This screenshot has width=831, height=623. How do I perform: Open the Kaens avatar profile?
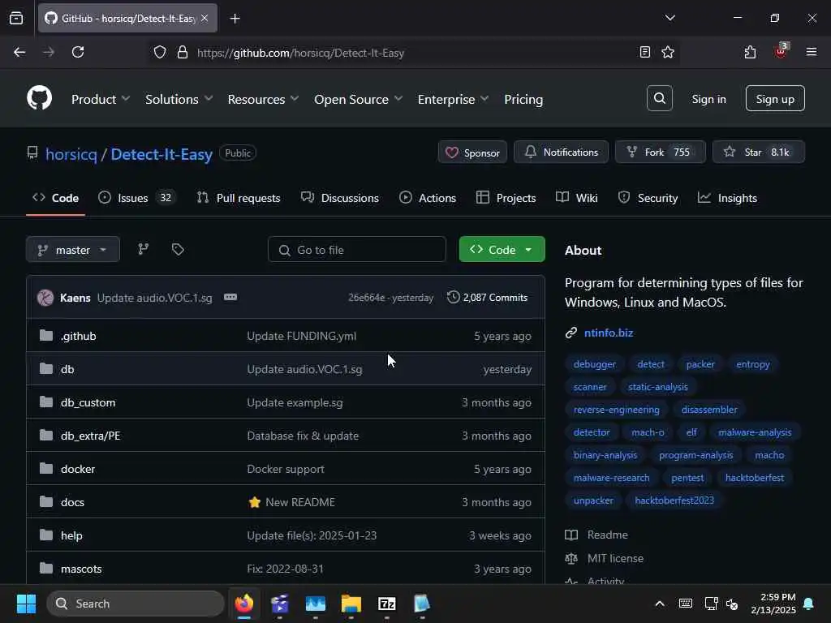pos(45,298)
